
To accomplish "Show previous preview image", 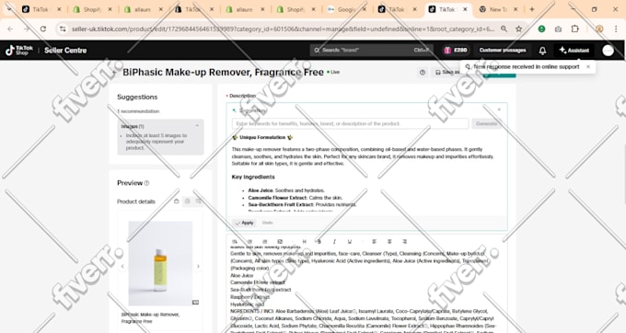I will tap(122, 266).
